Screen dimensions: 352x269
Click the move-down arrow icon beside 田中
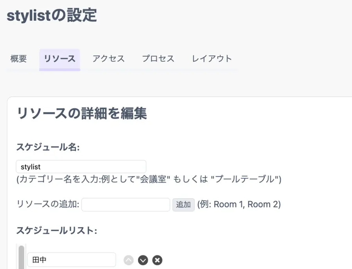pos(143,260)
